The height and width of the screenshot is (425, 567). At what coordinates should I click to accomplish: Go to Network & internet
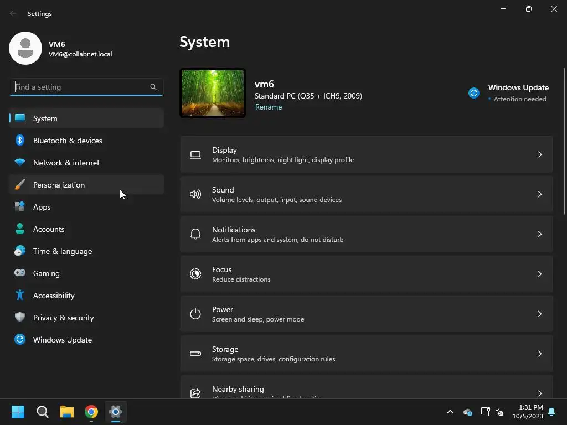pos(86,163)
